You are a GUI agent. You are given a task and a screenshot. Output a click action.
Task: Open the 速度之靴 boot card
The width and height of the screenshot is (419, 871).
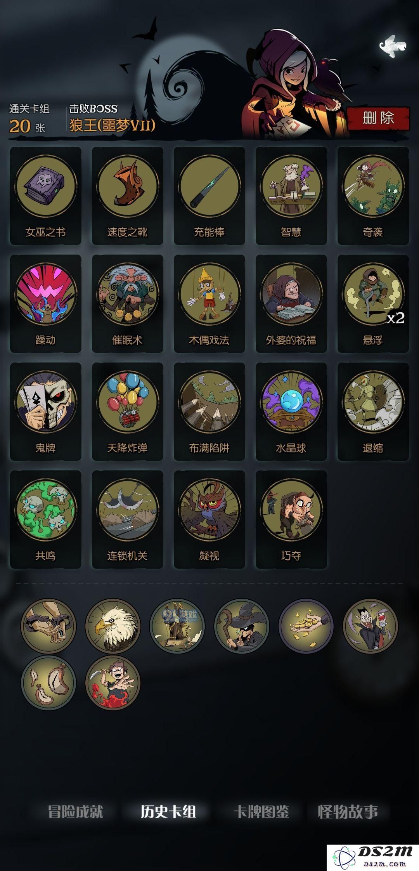[127, 196]
